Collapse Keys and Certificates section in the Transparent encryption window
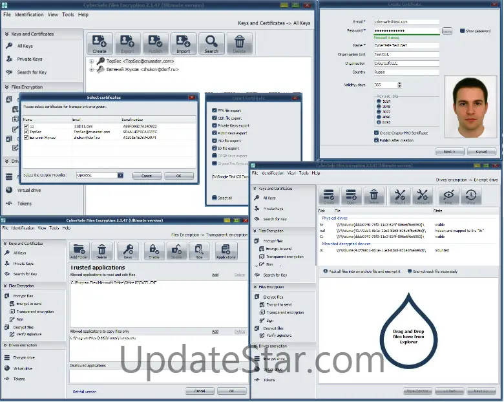This screenshot has height=402, width=504. (5, 244)
